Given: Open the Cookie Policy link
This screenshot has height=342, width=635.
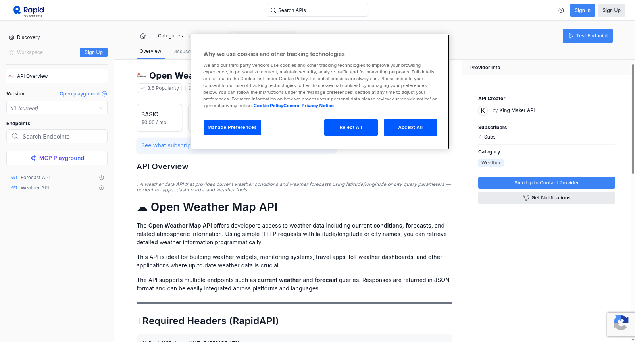Looking at the screenshot, I should tap(268, 106).
